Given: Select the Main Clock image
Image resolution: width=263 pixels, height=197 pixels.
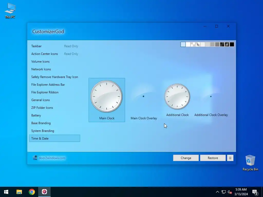Looking at the screenshot, I should (x=107, y=100).
